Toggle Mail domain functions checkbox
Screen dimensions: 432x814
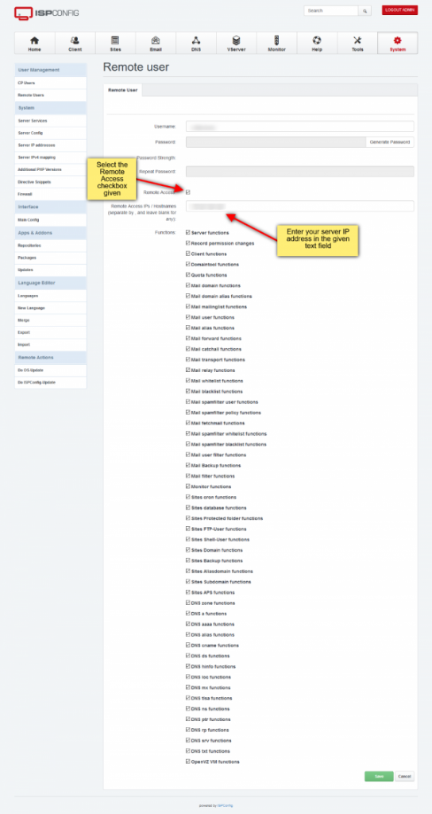(187, 285)
